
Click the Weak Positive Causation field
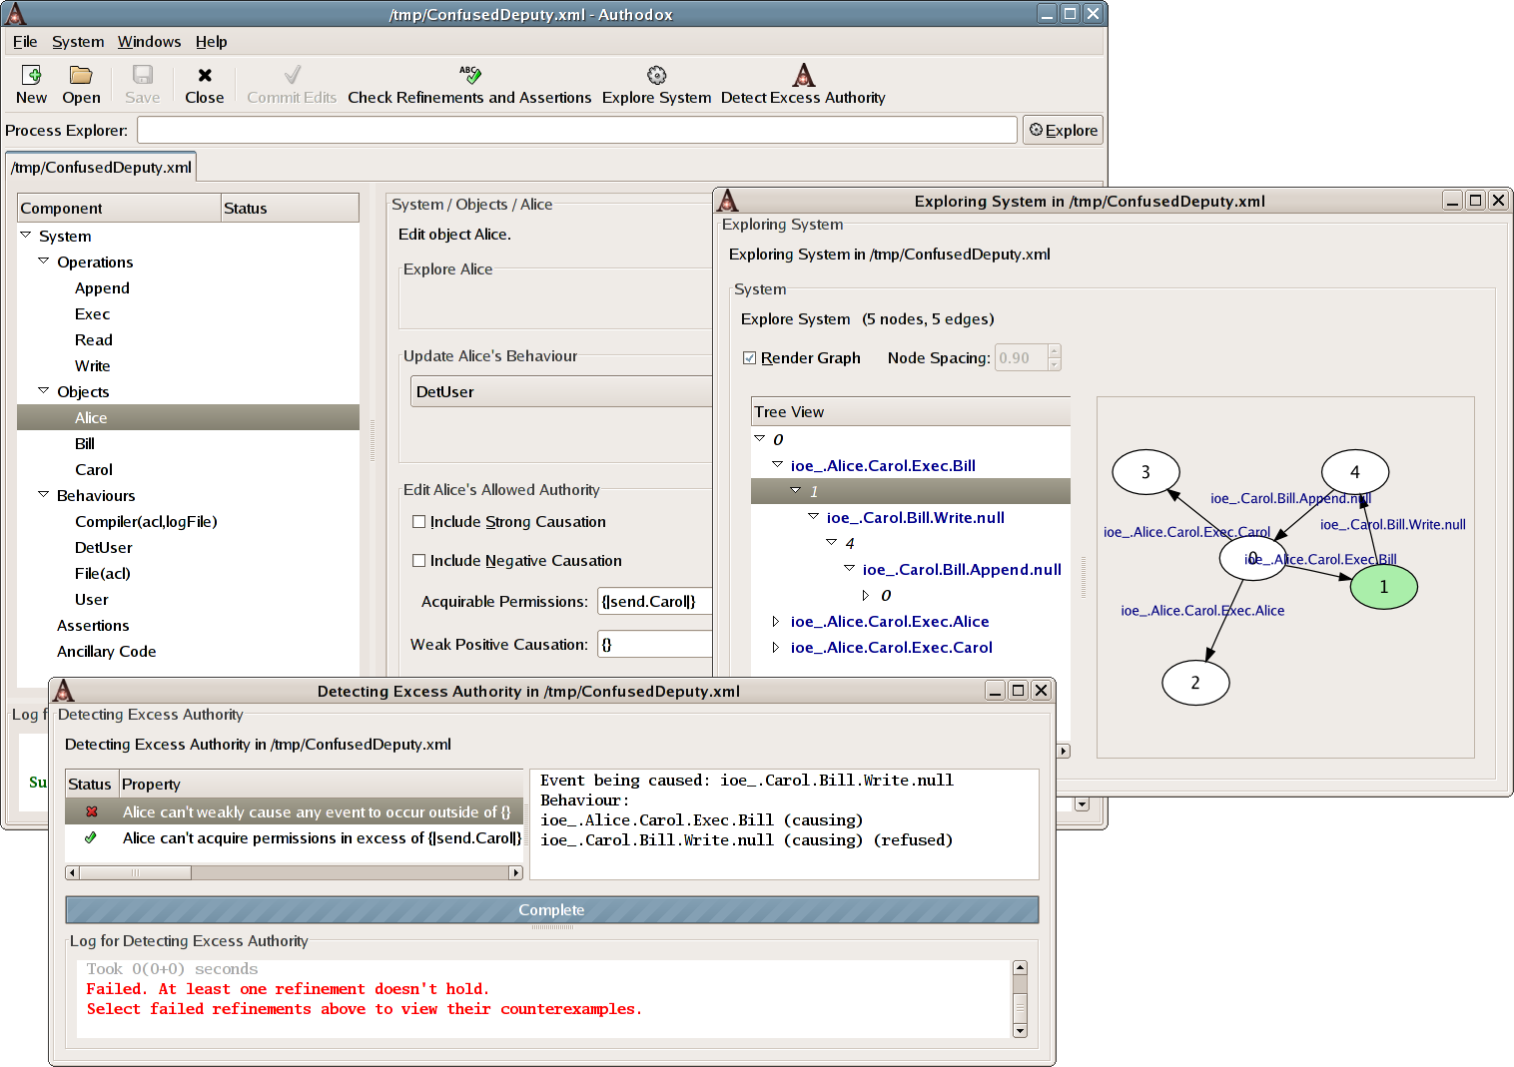[x=654, y=644]
